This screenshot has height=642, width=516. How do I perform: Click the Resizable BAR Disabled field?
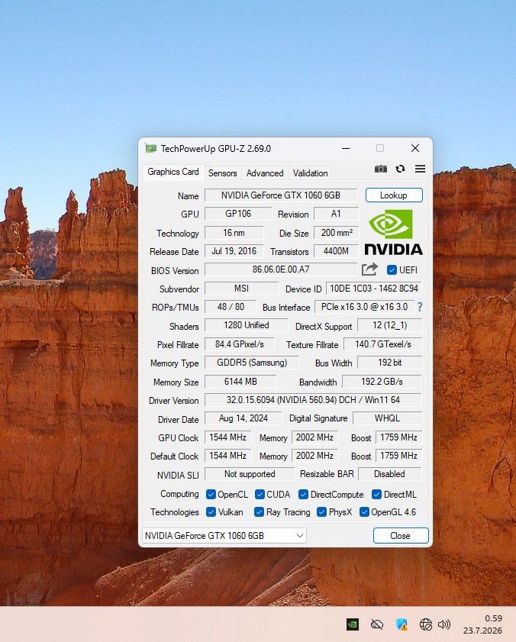[389, 474]
